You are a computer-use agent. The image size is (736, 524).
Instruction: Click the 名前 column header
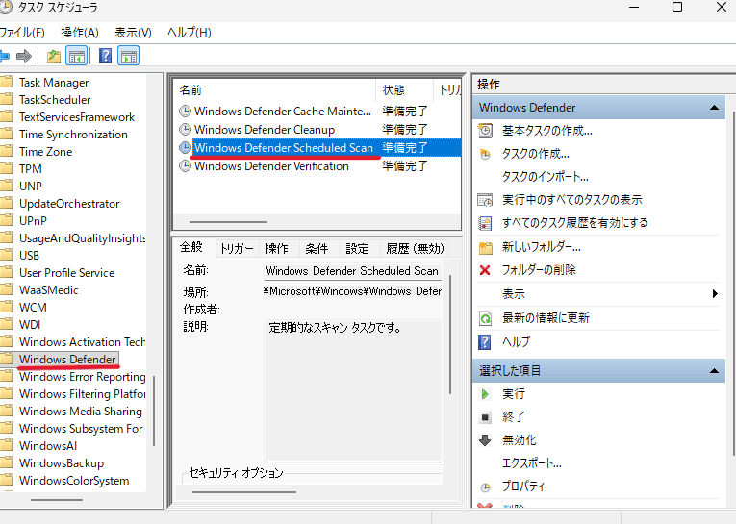tap(274, 90)
